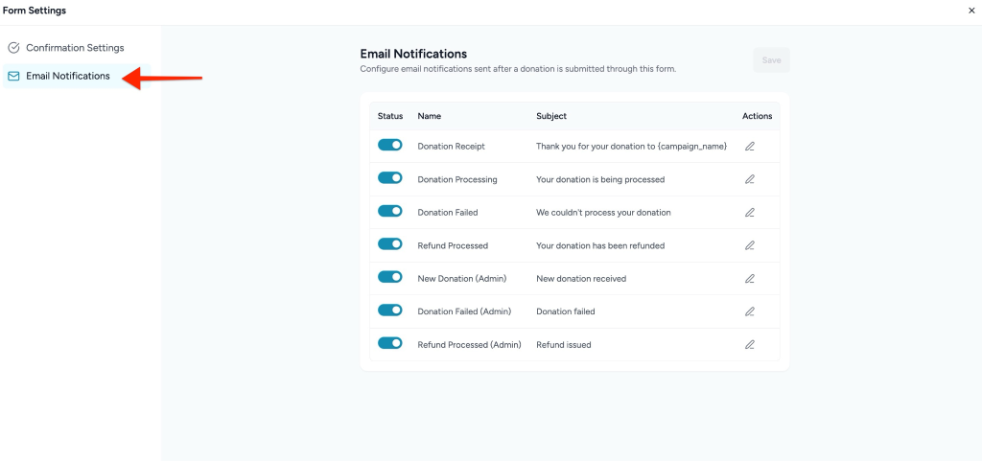982x461 pixels.
Task: Select Email Notifications in the sidebar
Action: click(77, 77)
